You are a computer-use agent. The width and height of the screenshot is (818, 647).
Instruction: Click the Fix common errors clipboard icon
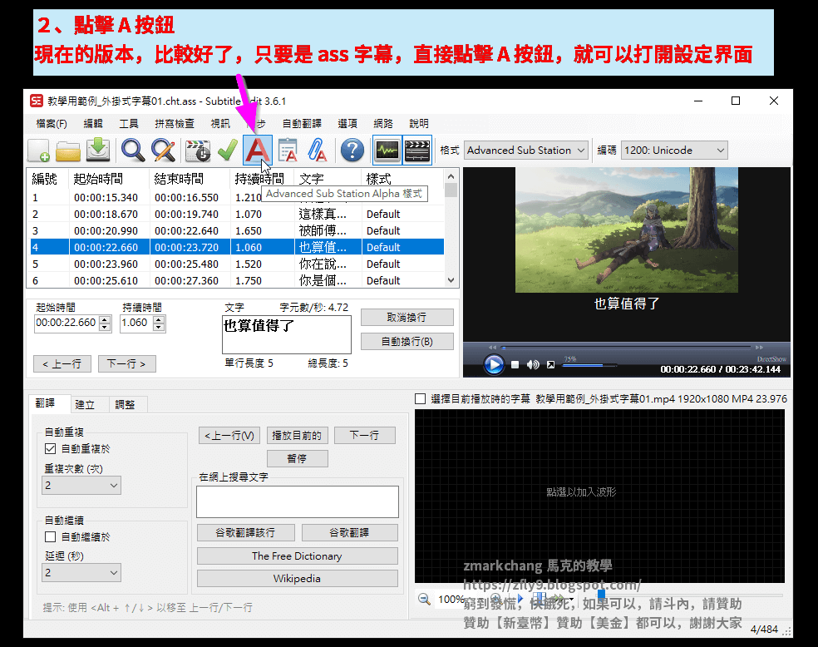coord(288,151)
